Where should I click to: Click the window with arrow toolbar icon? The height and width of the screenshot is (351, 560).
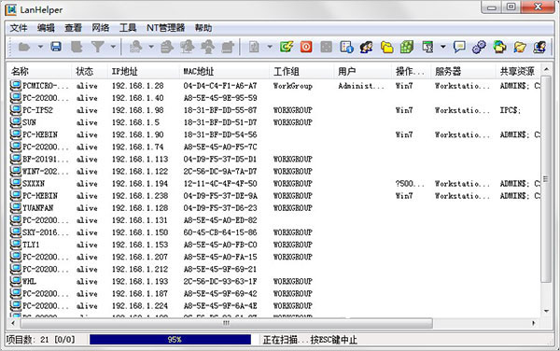coord(427,47)
